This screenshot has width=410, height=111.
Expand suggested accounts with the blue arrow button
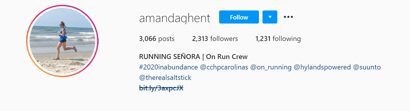coord(270,17)
